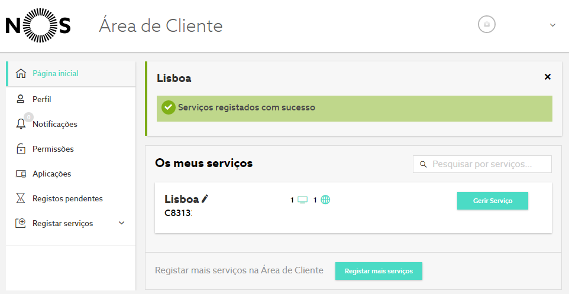The width and height of the screenshot is (569, 294).
Task: Click the Aplicações devices icon
Action: pos(21,174)
